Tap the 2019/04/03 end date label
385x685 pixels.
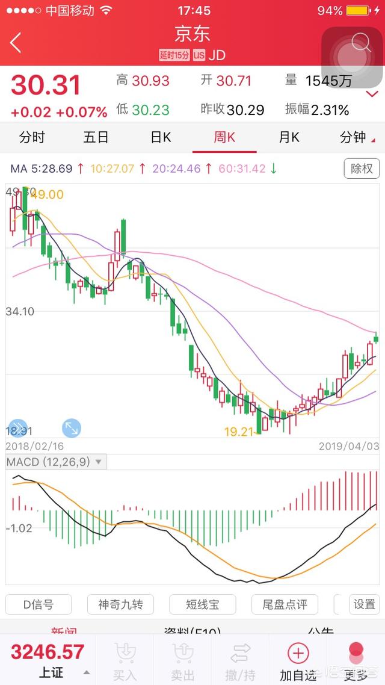pos(349,446)
